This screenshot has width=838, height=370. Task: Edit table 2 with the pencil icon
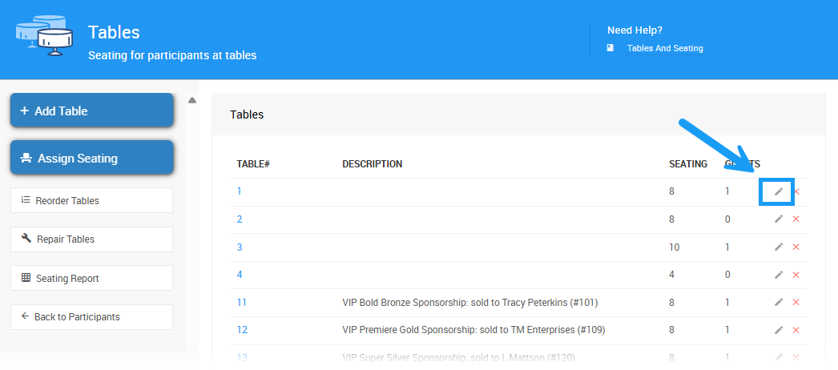(779, 219)
